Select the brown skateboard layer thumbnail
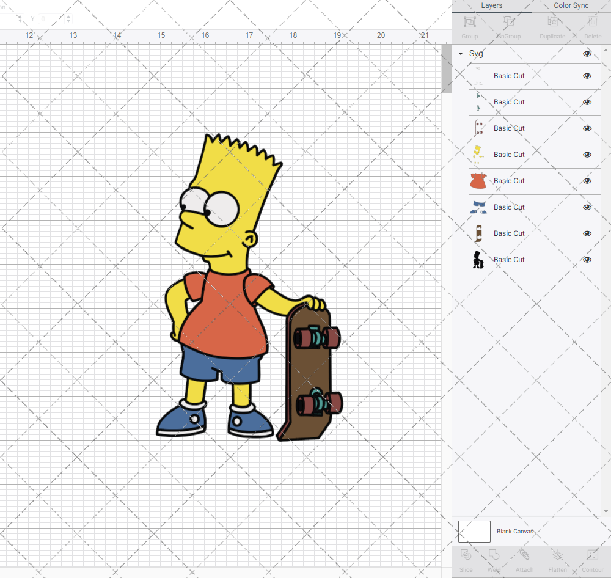 point(478,233)
